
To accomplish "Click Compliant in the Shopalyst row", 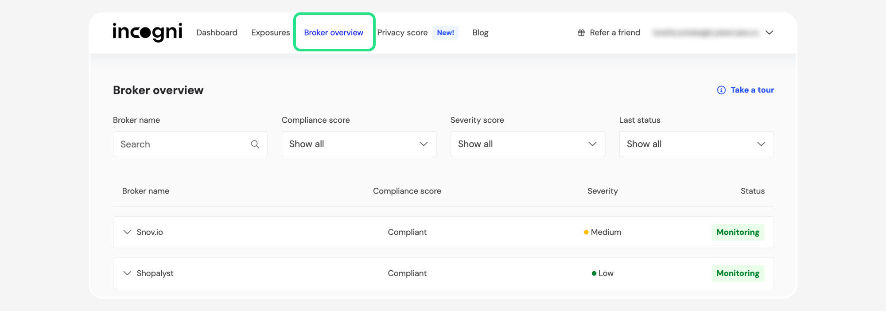I will click(x=407, y=273).
